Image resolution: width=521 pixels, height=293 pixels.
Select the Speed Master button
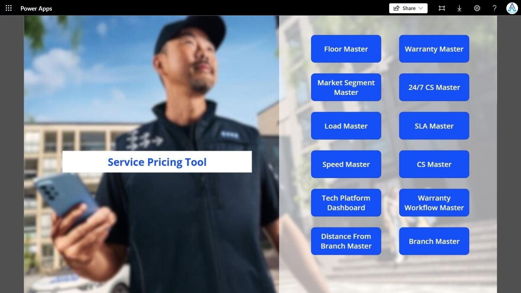tap(346, 164)
